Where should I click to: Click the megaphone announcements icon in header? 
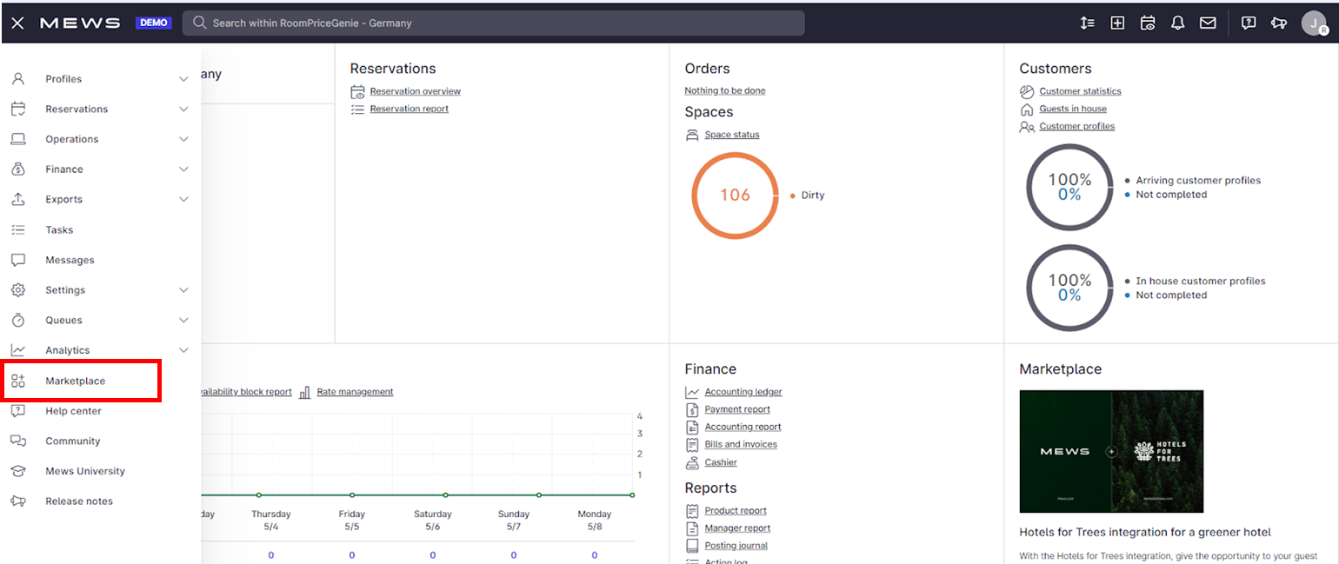1278,23
